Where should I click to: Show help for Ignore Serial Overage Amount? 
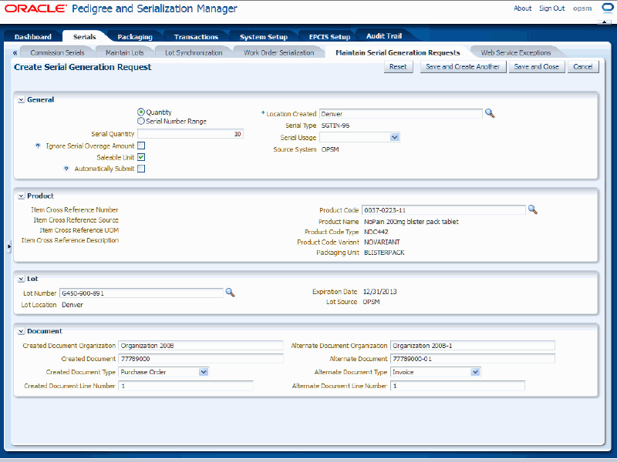(x=38, y=146)
